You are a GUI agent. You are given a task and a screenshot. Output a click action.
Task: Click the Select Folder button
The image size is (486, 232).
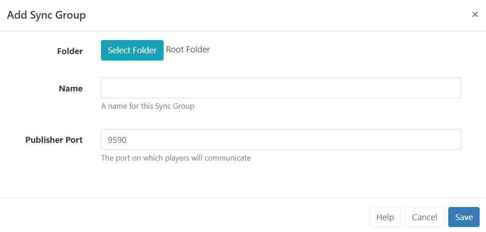tap(132, 50)
